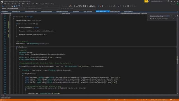
Task: Open the zoom percentage dropdown
Action: click(3, 95)
